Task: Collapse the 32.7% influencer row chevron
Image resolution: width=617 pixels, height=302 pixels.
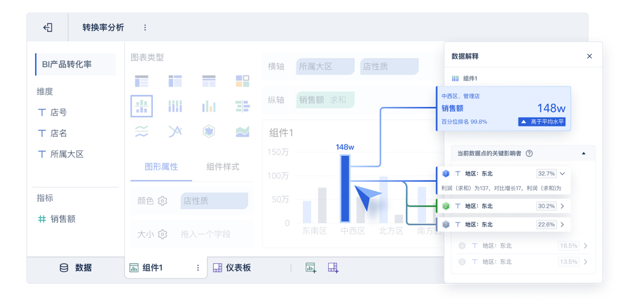Action: click(x=562, y=173)
